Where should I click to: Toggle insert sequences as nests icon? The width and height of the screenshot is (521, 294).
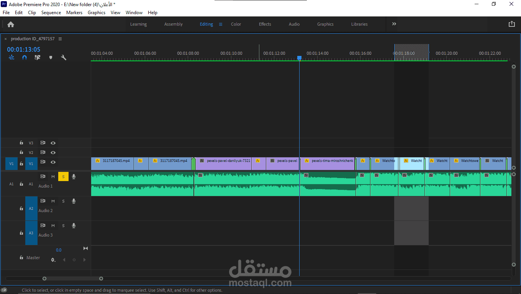pos(11,57)
